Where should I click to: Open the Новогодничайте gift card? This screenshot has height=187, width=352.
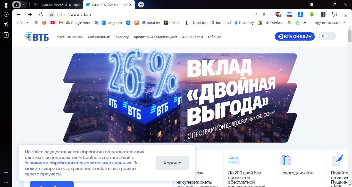(x=300, y=169)
